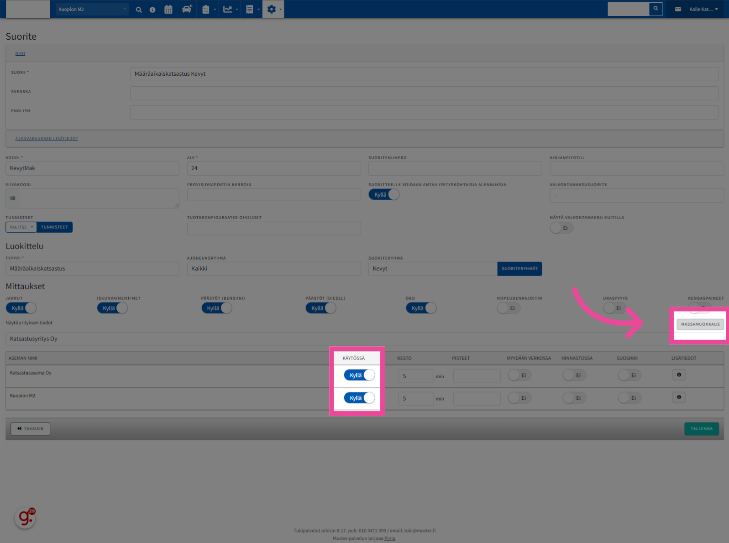Click the English name input field
The image size is (729, 543).
click(x=424, y=112)
